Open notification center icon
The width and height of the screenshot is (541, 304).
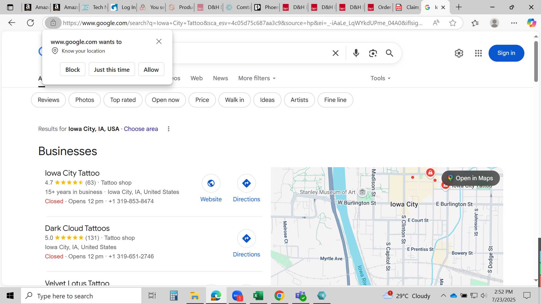tap(527, 296)
